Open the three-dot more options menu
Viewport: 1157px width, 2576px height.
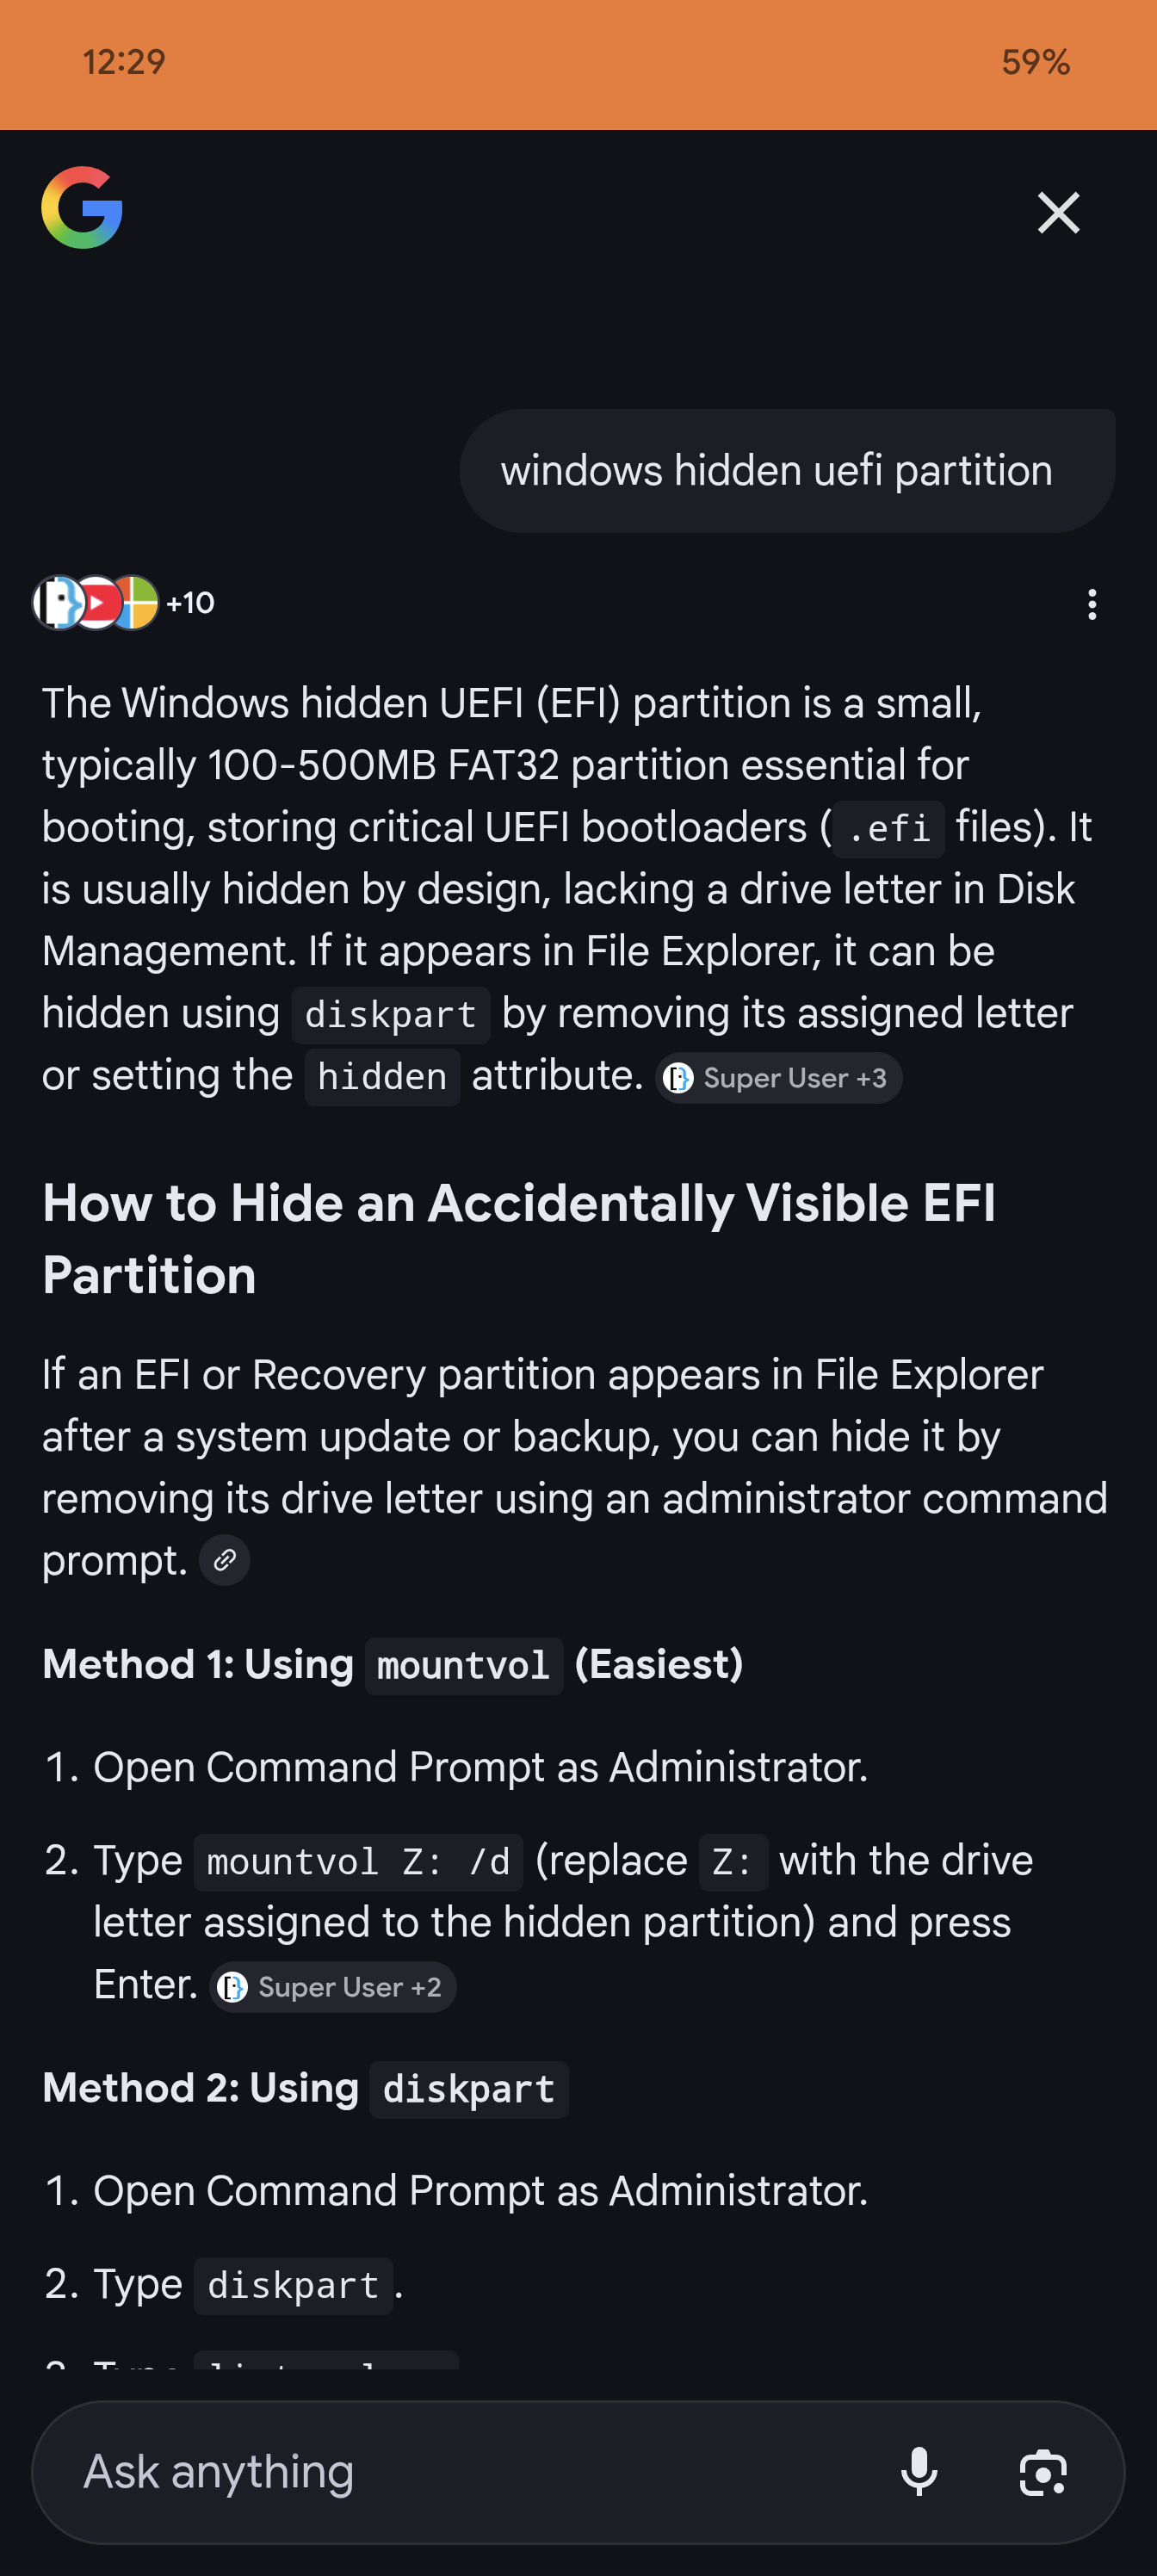click(1091, 604)
